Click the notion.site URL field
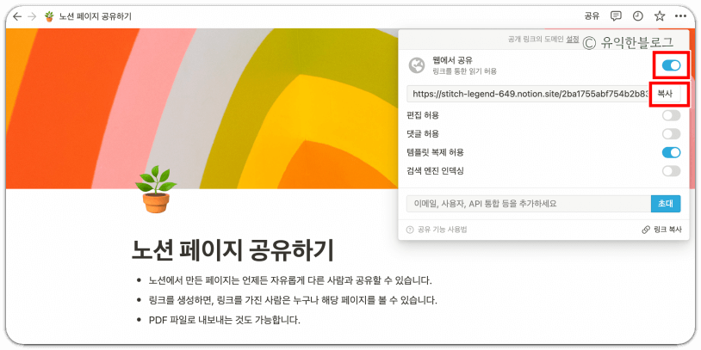The width and height of the screenshot is (701, 350). (x=528, y=95)
